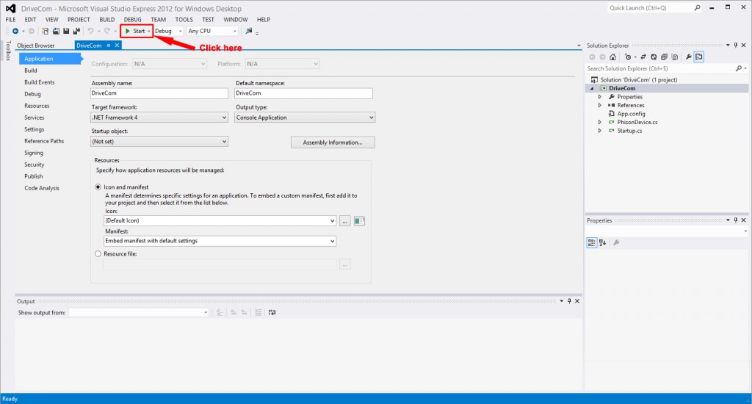The height and width of the screenshot is (404, 752).
Task: Click the Undo toolbar icon
Action: coord(90,31)
